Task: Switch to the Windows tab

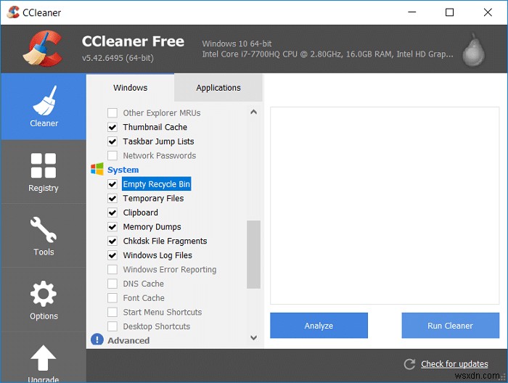Action: coord(130,88)
